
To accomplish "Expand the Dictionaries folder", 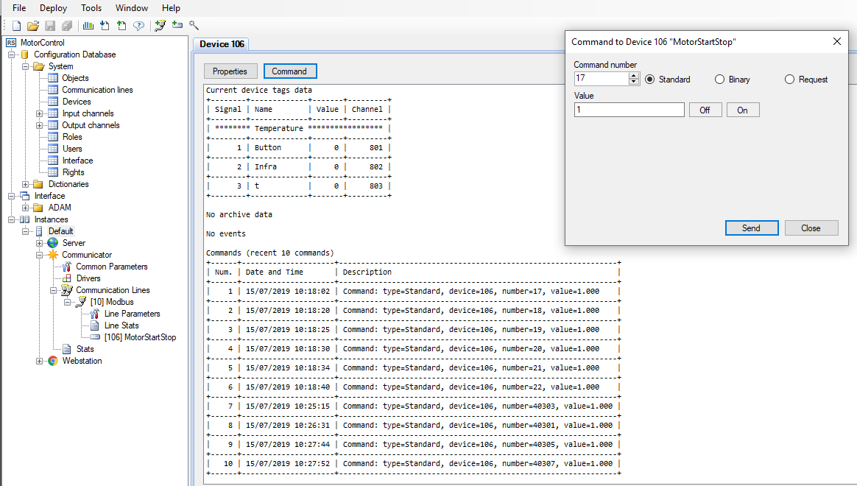I will point(25,184).
